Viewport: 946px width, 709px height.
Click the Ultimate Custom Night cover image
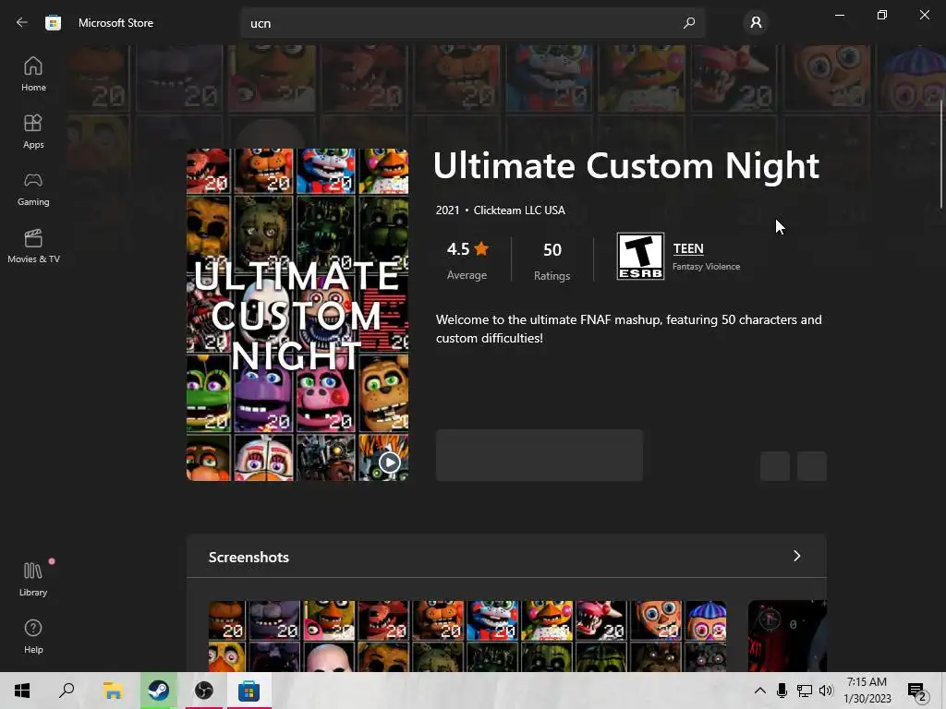pyautogui.click(x=297, y=315)
